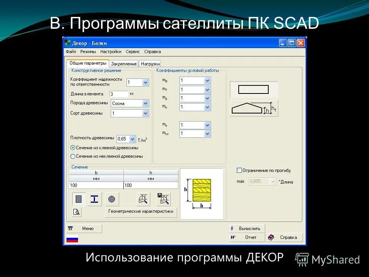Open the section selection magnifier icon
The image size is (369, 277).
pos(143,199)
